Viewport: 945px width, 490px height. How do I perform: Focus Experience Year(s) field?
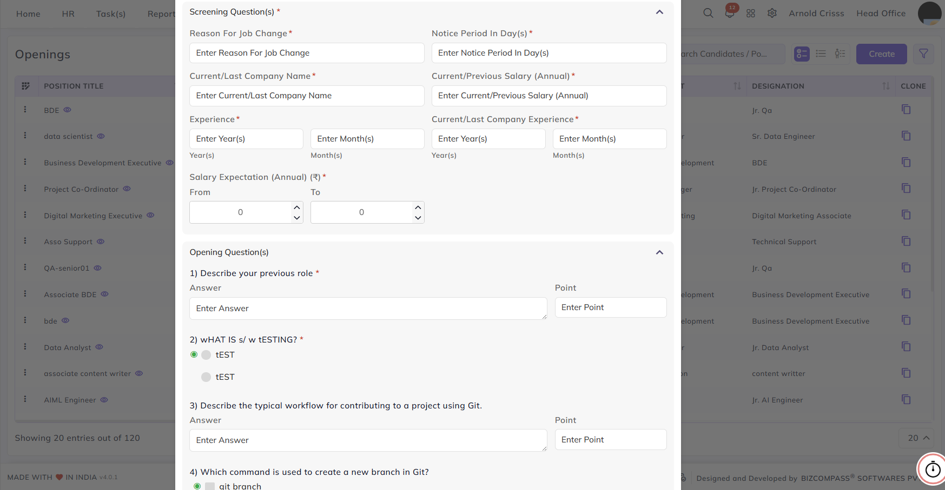[246, 139]
